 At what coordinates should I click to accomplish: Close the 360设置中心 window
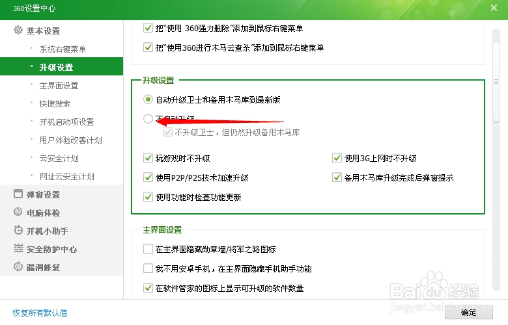494,8
